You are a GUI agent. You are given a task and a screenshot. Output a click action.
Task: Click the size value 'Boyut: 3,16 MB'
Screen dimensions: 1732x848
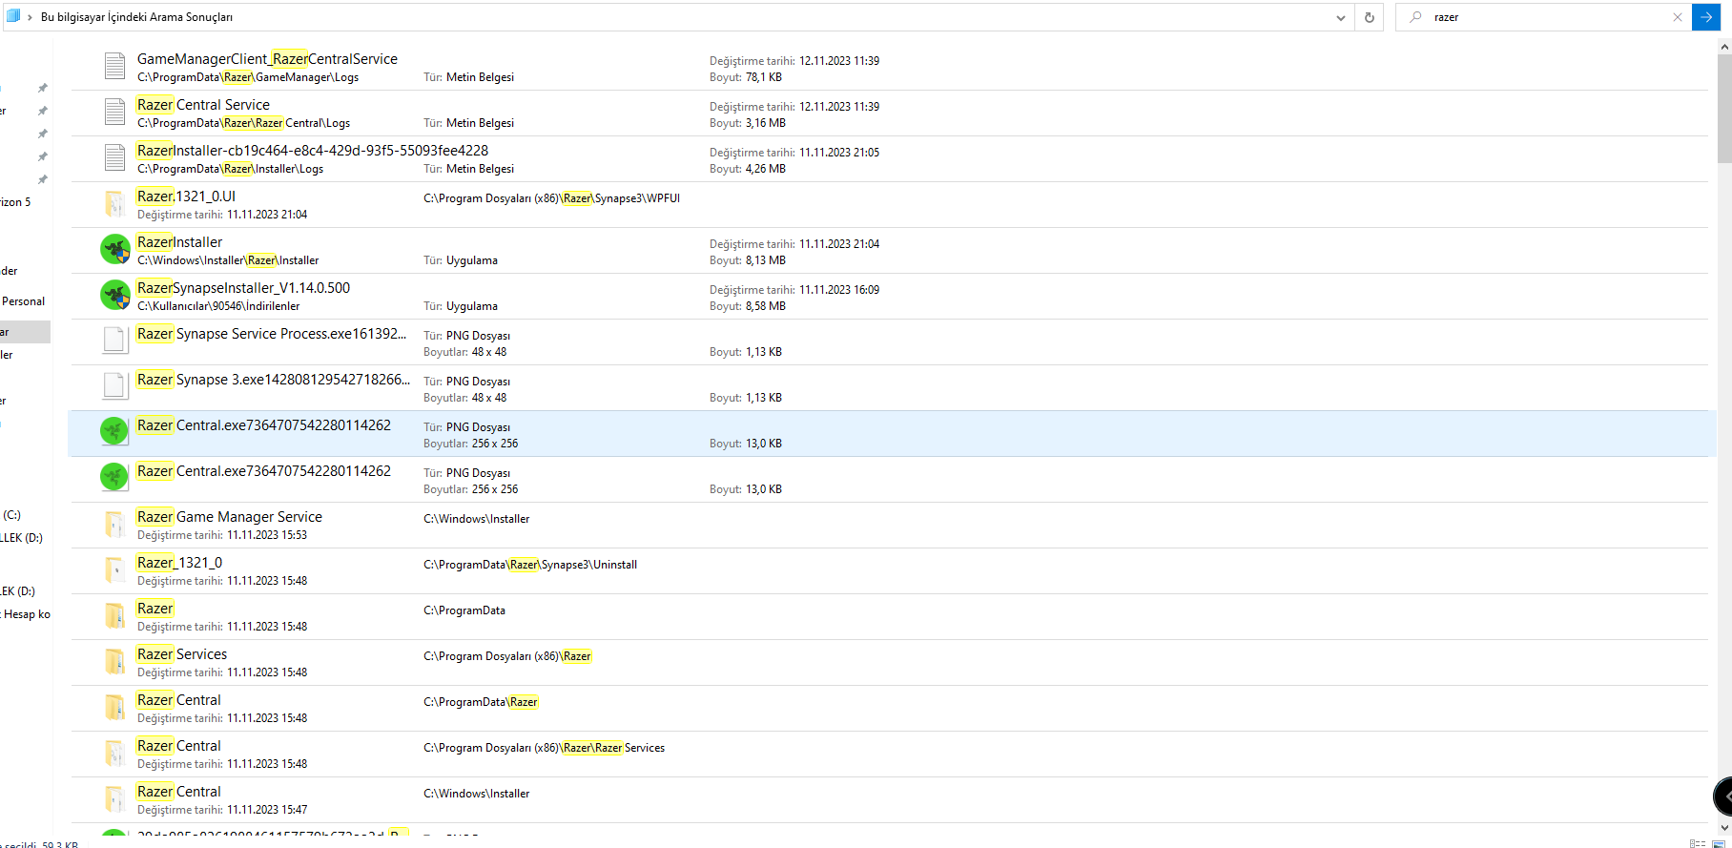tap(748, 123)
